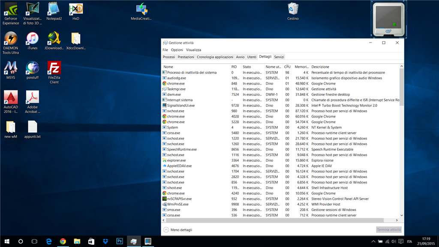Open AutoCAD 2016 desktop shortcut
The height and width of the screenshot is (247, 439).
coord(11,102)
